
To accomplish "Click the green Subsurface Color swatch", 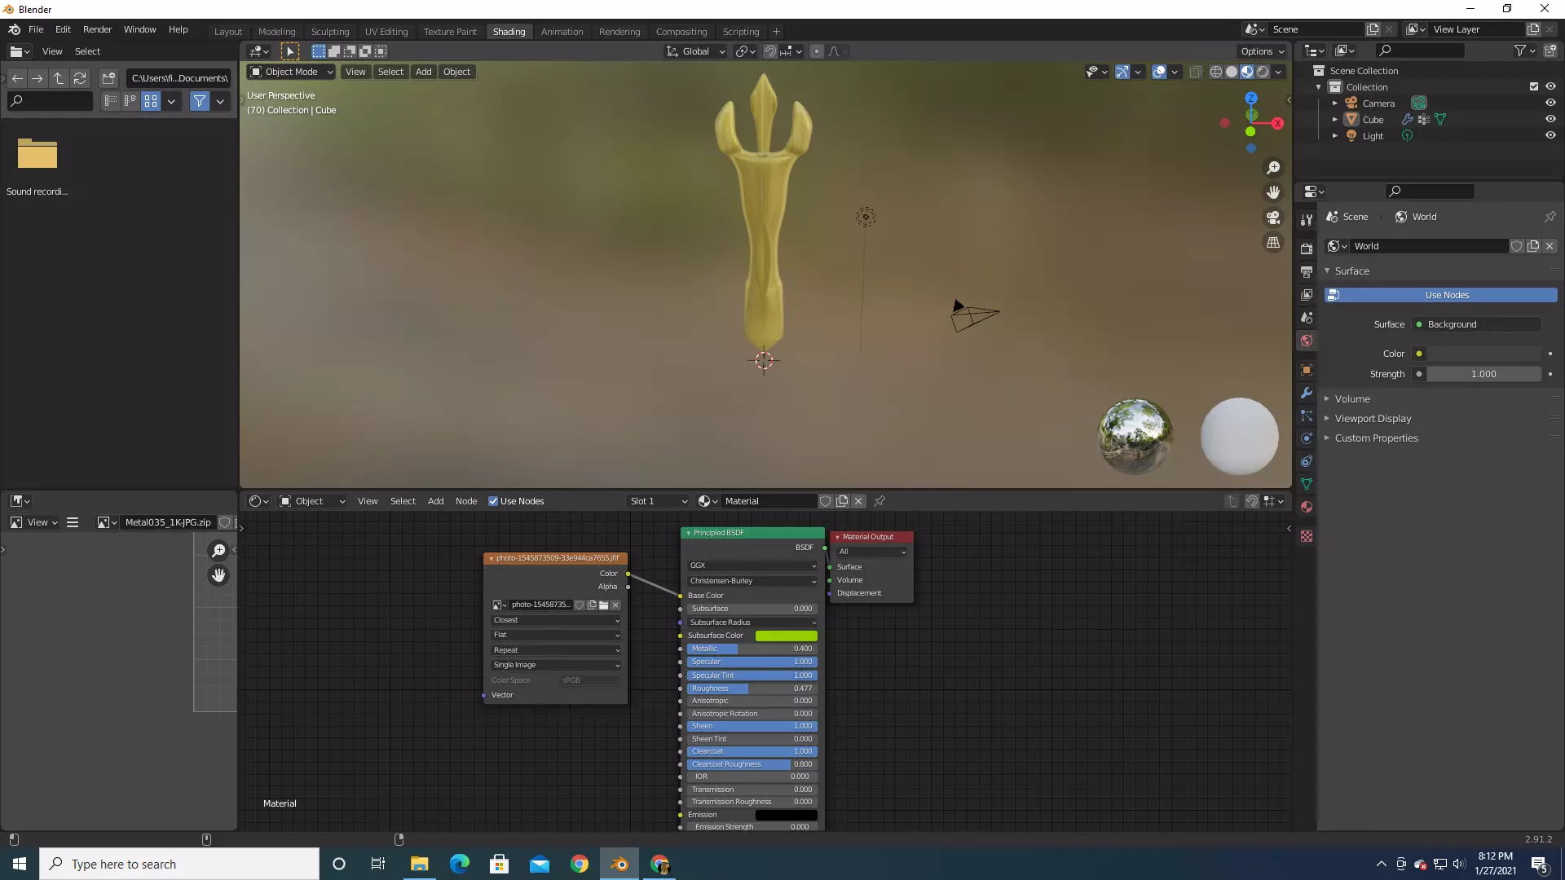I will [x=786, y=636].
